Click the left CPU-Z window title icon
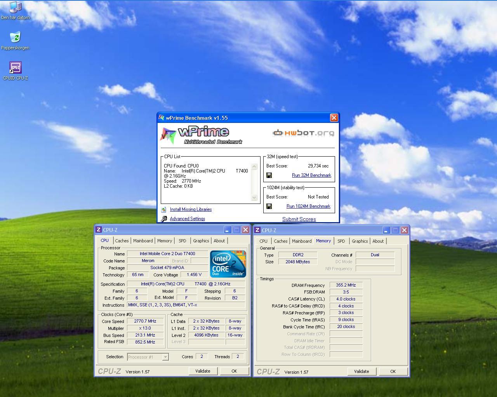This screenshot has width=497, height=397. click(99, 230)
